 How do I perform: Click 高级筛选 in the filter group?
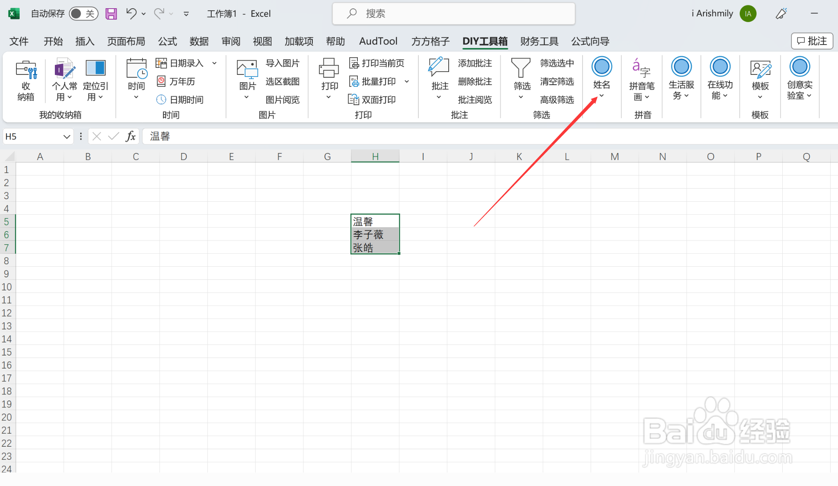pyautogui.click(x=557, y=99)
